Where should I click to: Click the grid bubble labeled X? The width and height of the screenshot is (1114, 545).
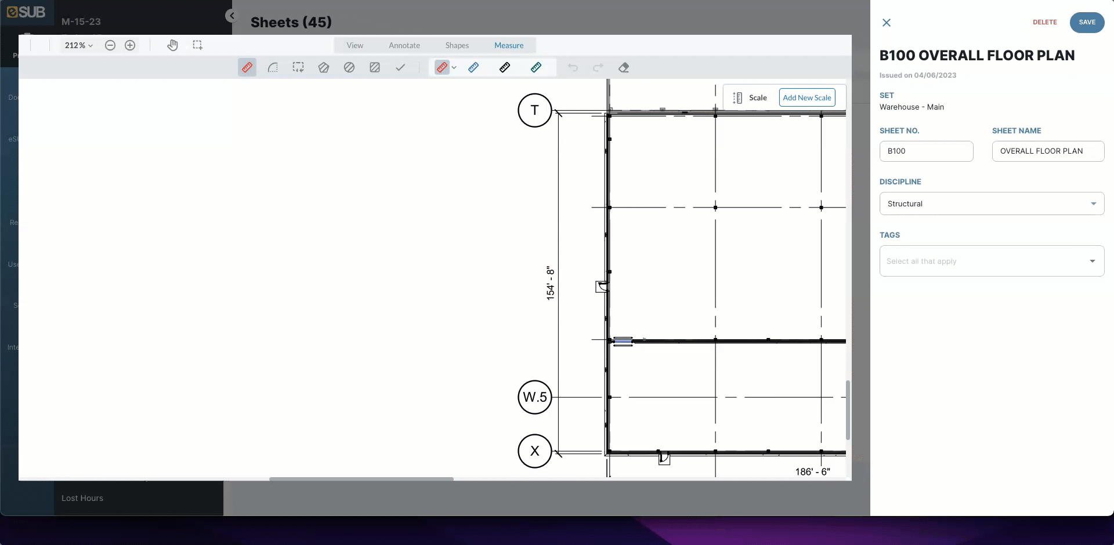pos(534,451)
